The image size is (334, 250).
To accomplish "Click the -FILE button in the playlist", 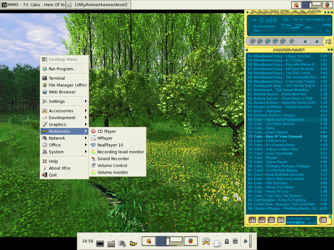I will coord(262,220).
